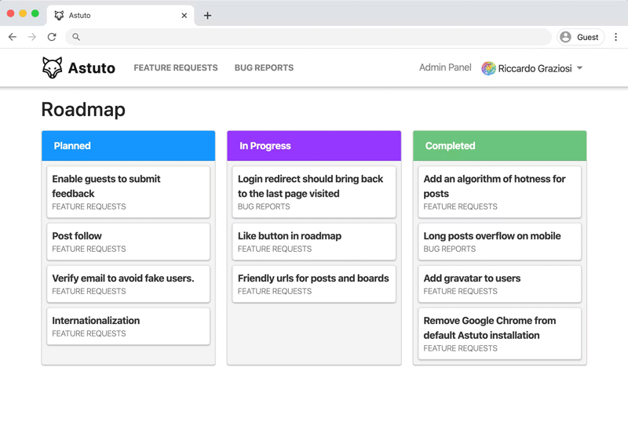Click the browser back arrow

click(x=13, y=37)
